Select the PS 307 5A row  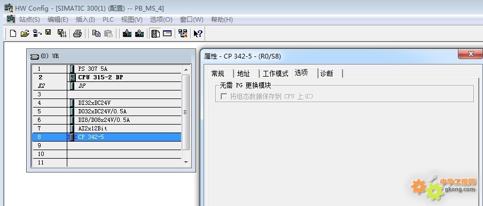(107, 69)
